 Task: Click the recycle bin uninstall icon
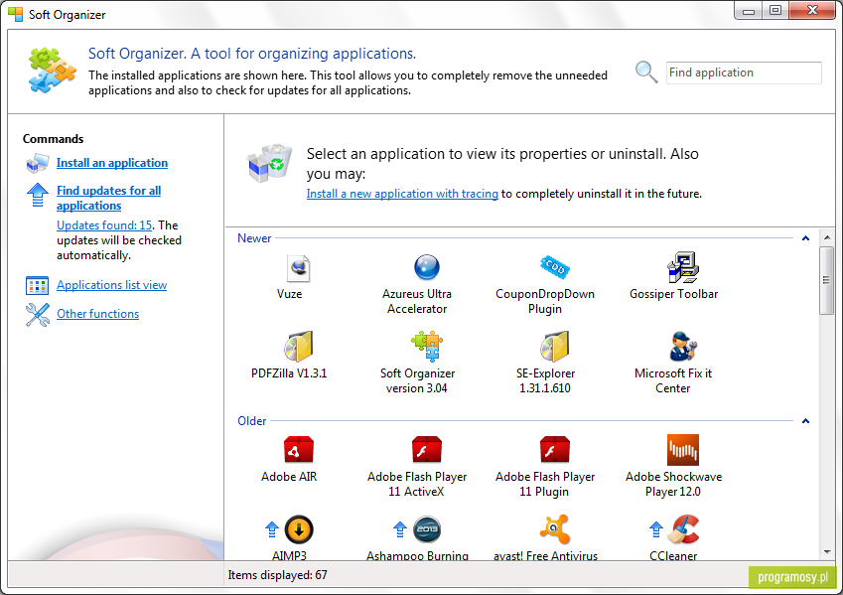click(269, 163)
